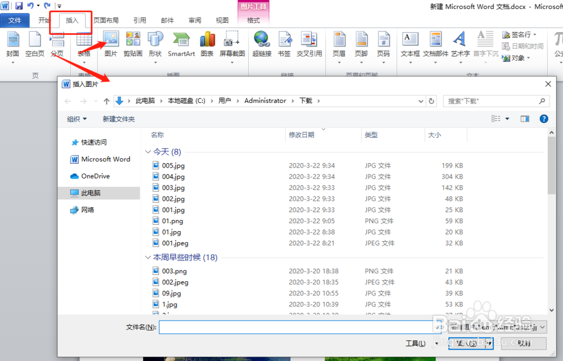Screen dimensions: 563x361
Task: Switch to the 格式 picture tools tab
Action: (x=253, y=20)
